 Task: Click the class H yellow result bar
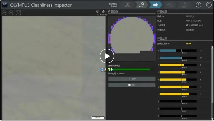coord(178,94)
